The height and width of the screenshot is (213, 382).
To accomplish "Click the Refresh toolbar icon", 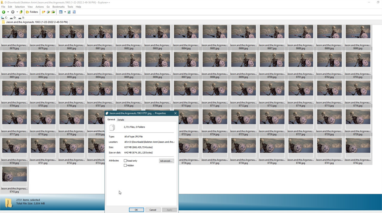I will click(x=69, y=12).
